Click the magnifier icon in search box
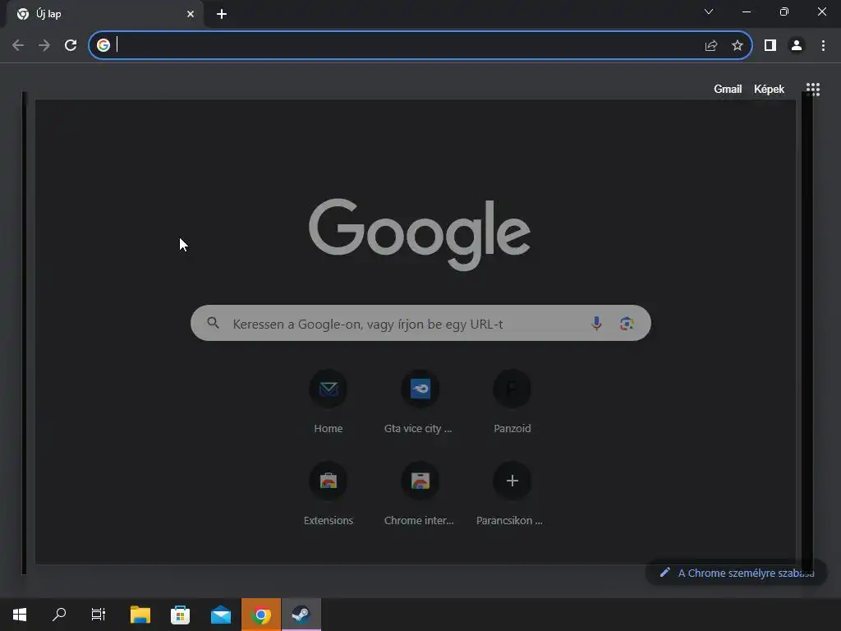Image resolution: width=841 pixels, height=631 pixels. [213, 323]
